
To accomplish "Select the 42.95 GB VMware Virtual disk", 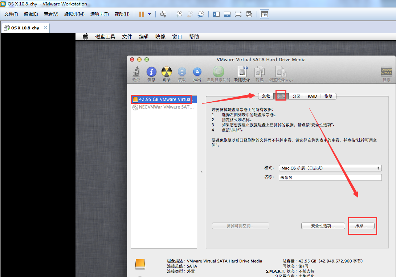I will coord(164,99).
